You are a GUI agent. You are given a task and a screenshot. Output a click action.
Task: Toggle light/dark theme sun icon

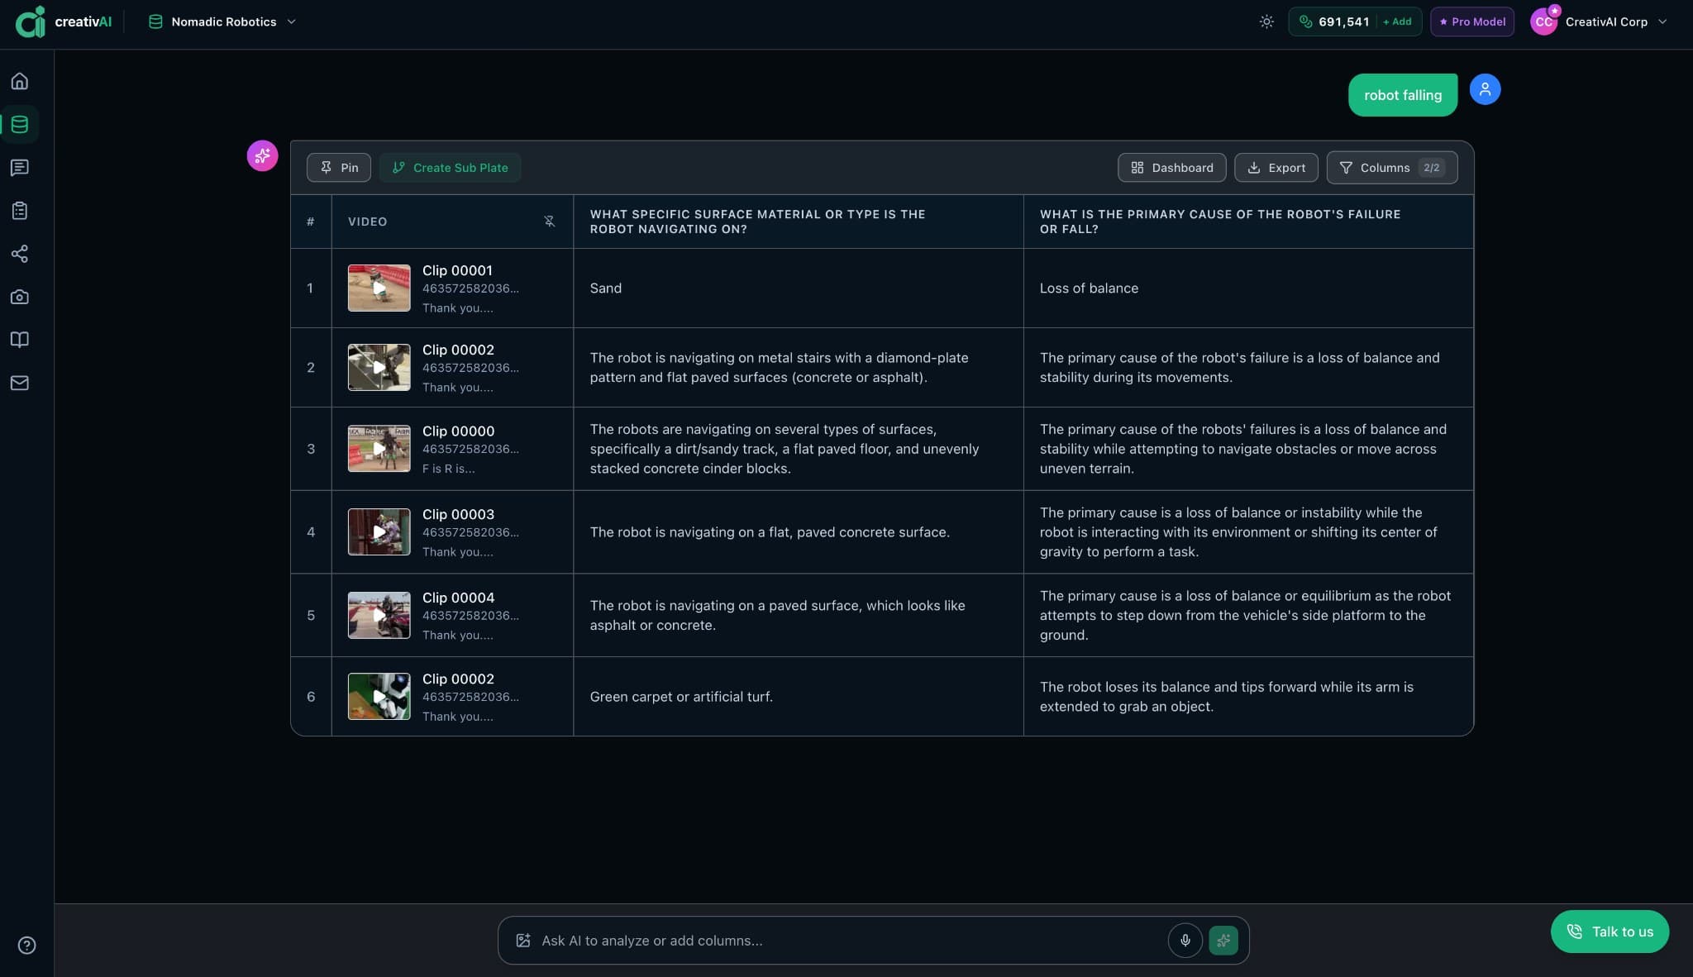[x=1266, y=22]
